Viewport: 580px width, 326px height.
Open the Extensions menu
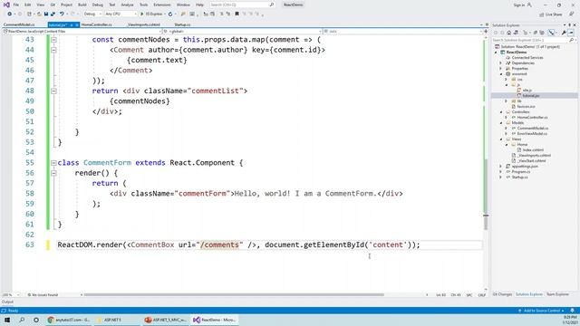coord(162,5)
